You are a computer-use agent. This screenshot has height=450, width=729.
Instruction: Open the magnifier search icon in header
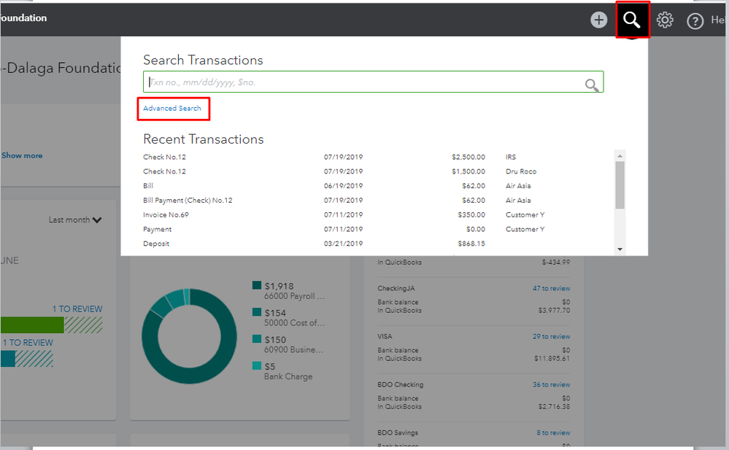(632, 20)
